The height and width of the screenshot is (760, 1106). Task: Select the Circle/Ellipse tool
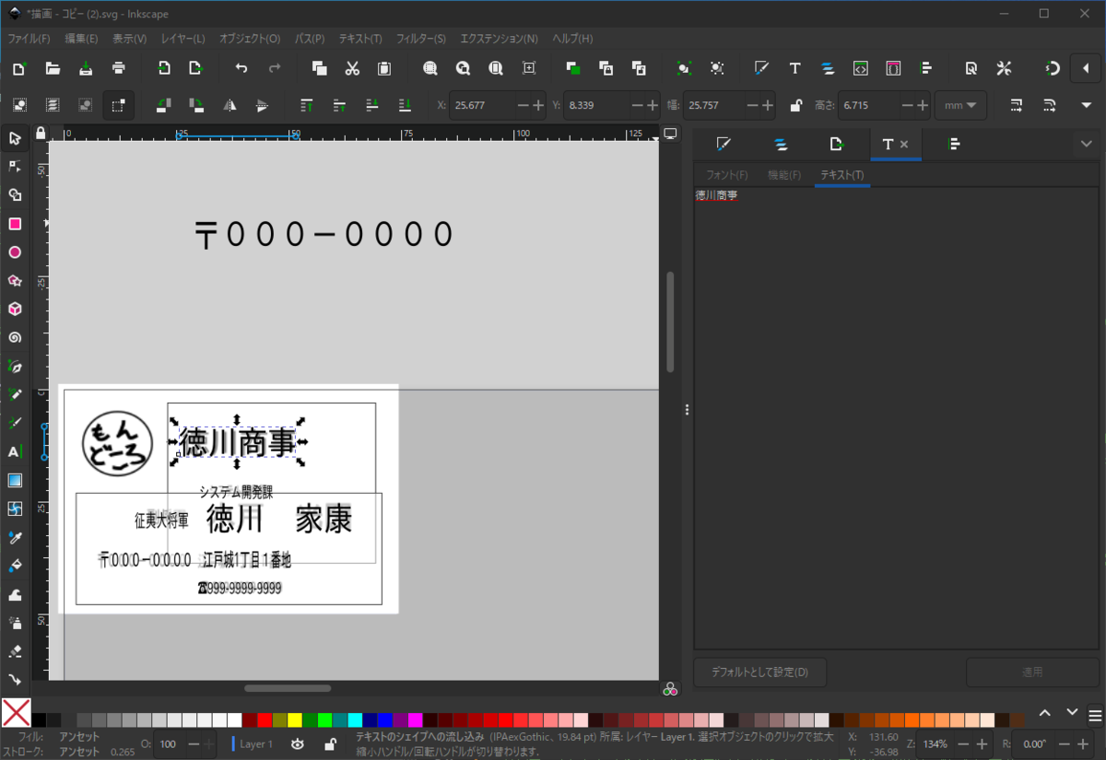[15, 252]
